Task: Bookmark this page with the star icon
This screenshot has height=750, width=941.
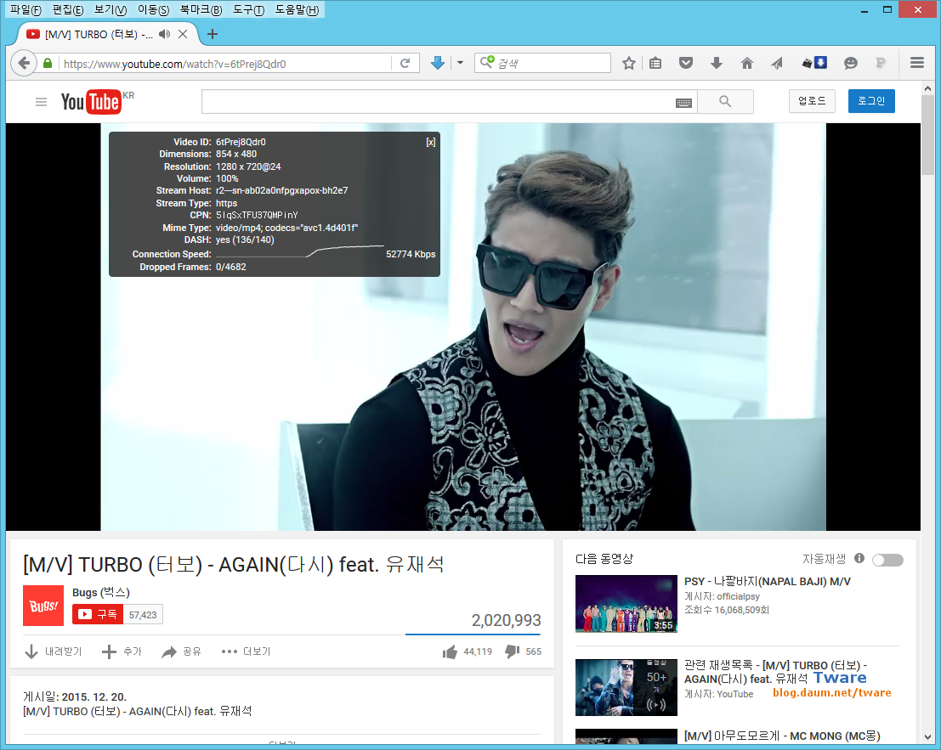Action: pos(628,63)
